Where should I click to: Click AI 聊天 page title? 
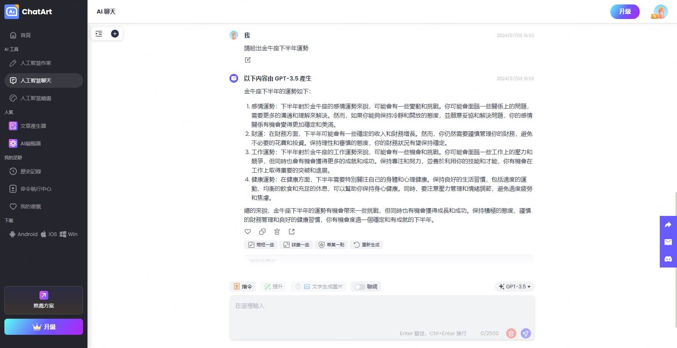106,12
